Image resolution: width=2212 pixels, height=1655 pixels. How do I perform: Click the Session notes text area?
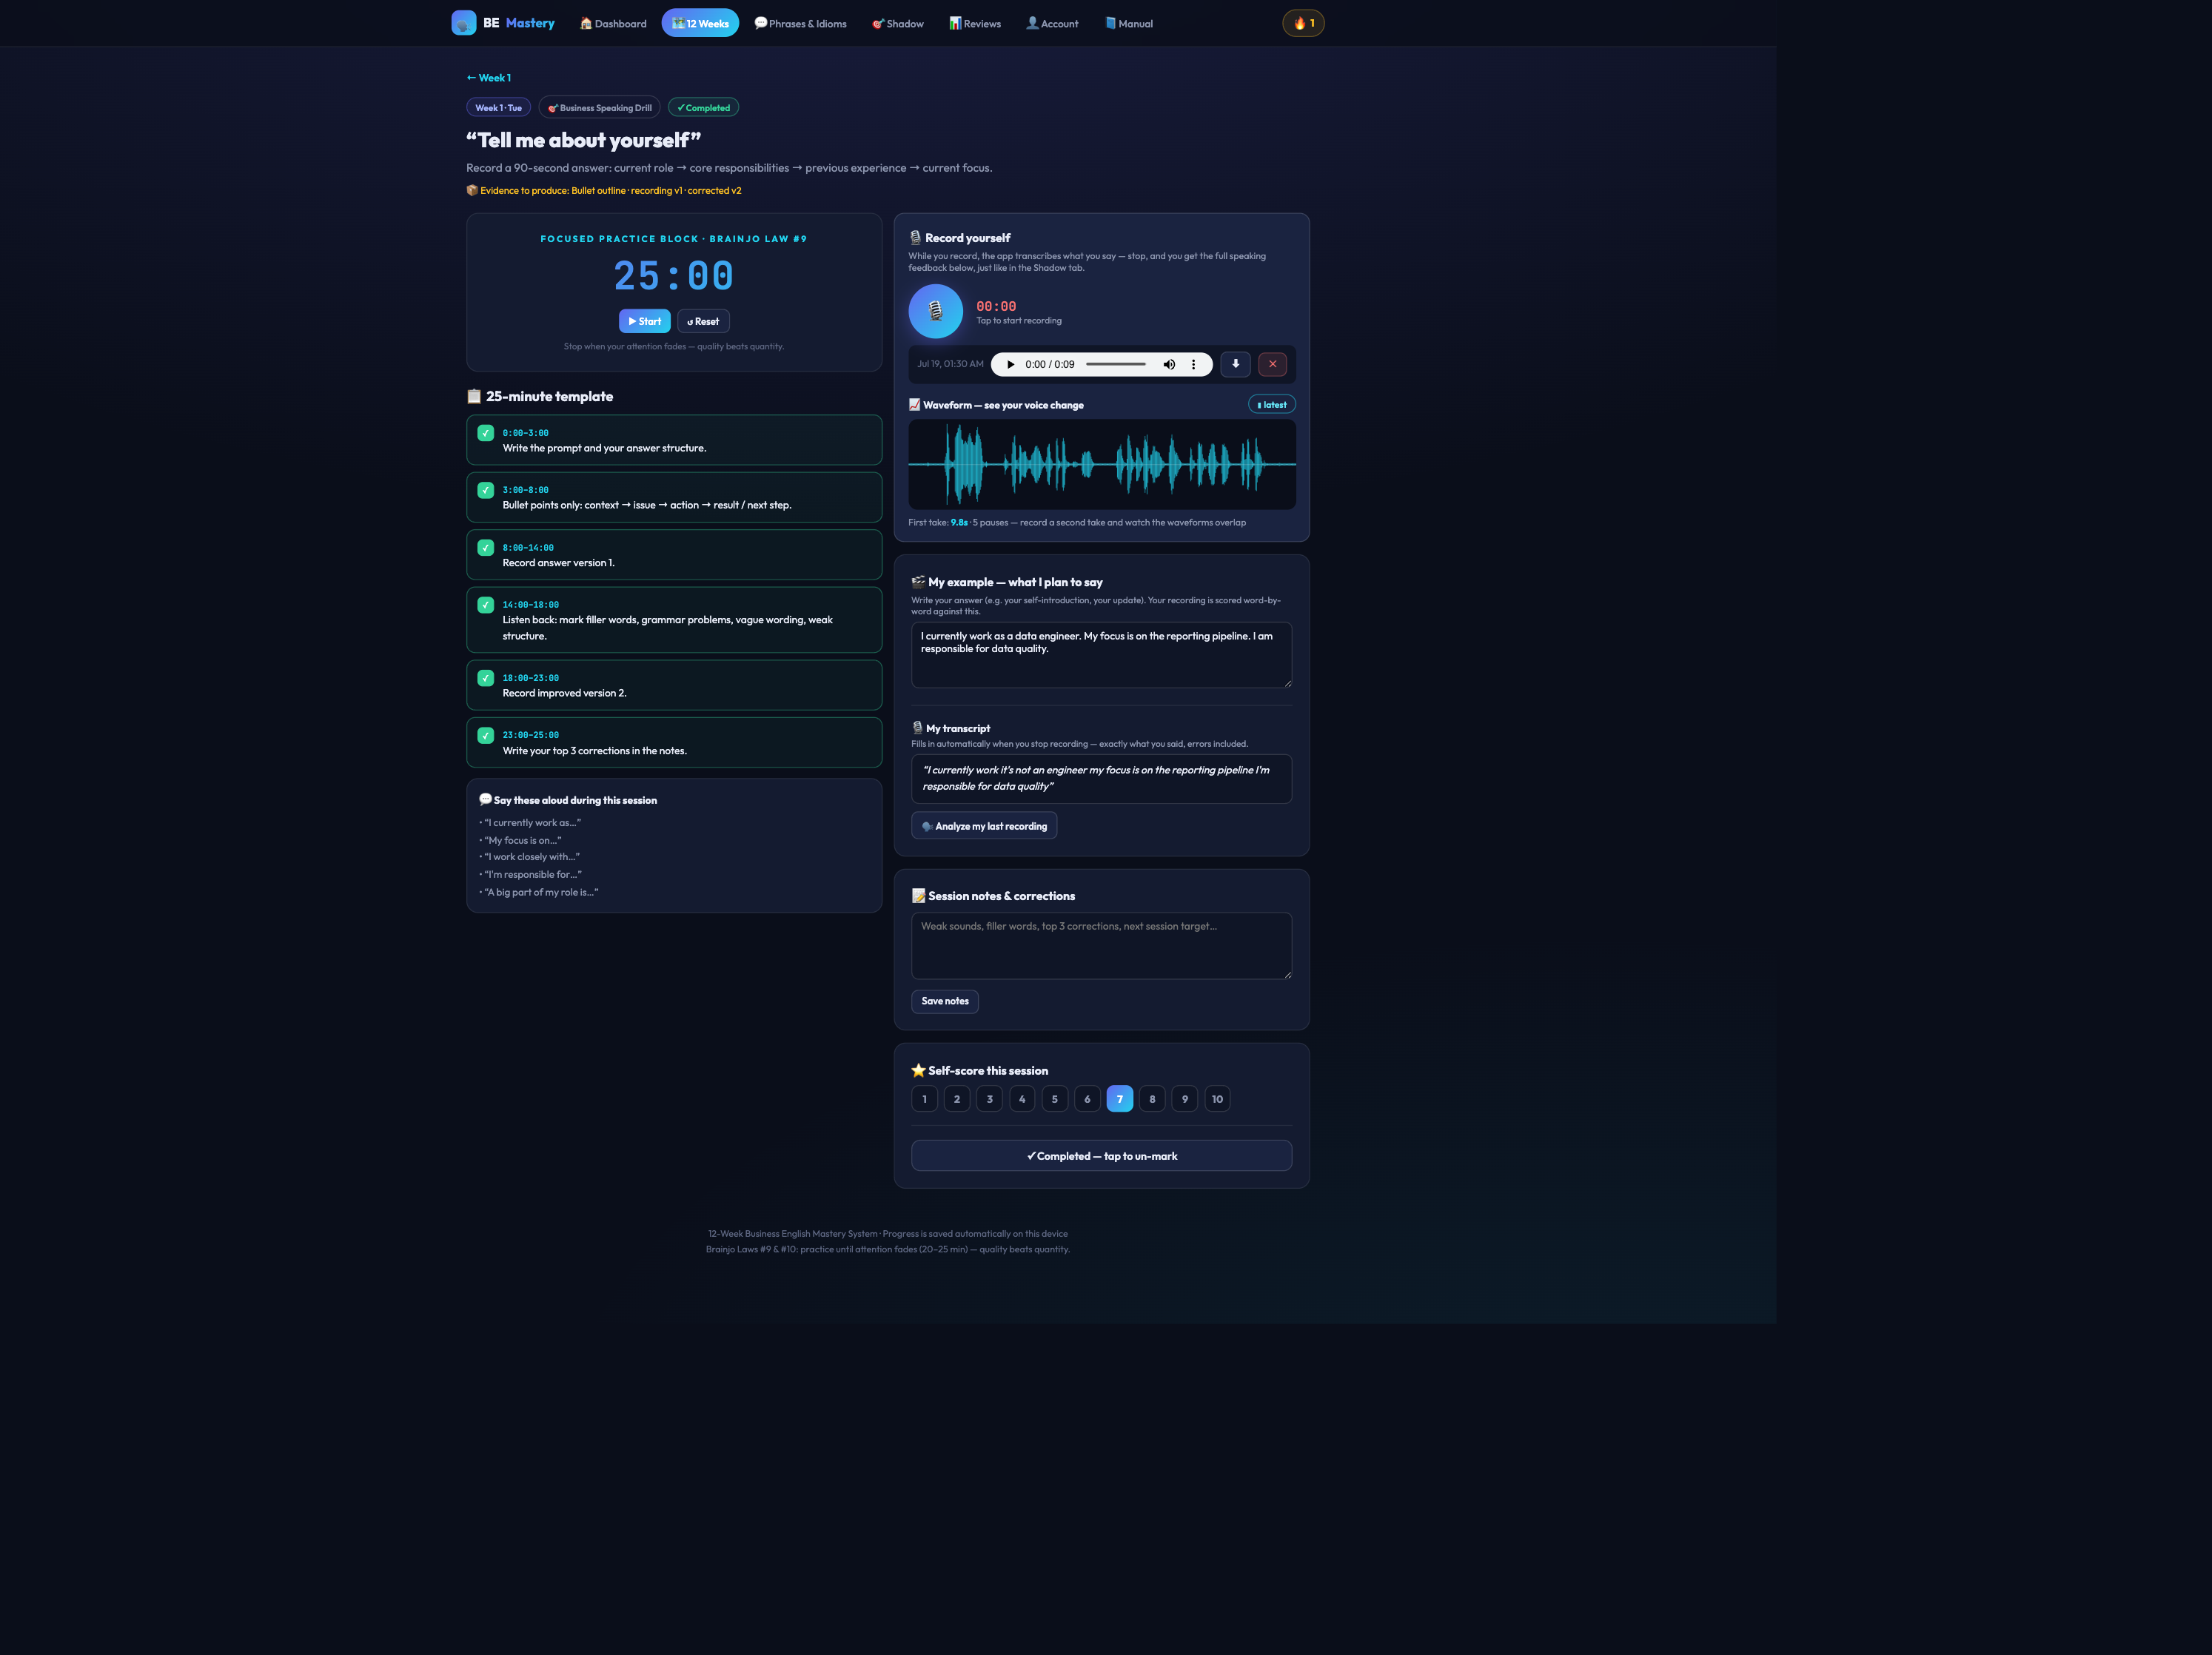pos(1101,945)
